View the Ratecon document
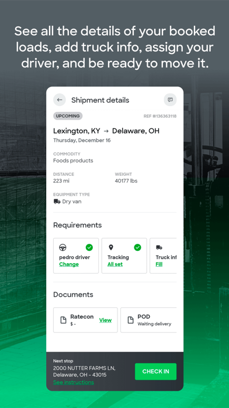 coord(105,320)
